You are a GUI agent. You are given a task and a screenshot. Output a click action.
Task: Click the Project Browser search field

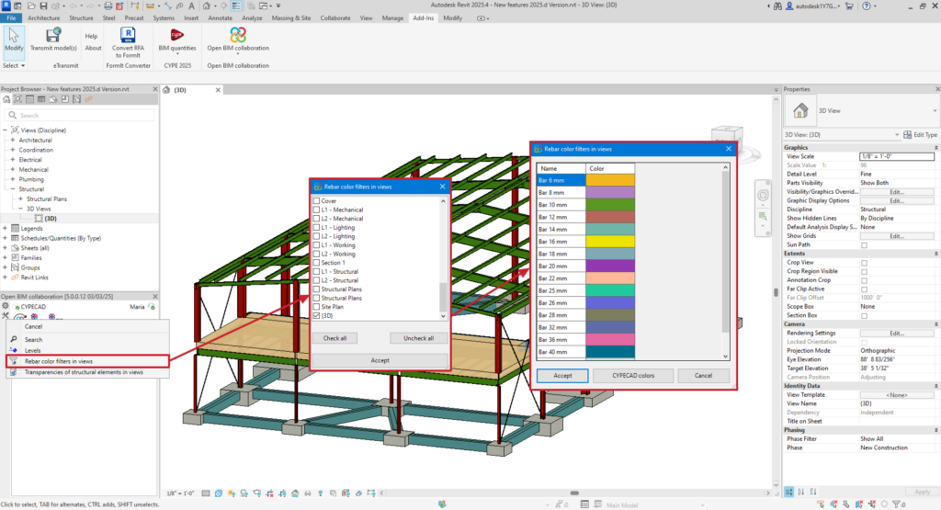[80, 115]
